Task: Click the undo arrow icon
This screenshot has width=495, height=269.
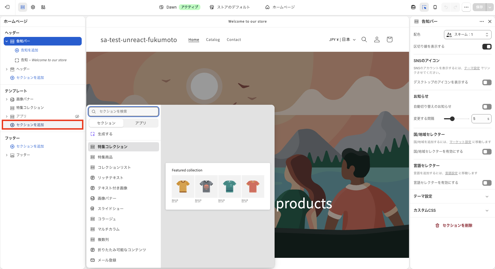Action: click(x=446, y=7)
